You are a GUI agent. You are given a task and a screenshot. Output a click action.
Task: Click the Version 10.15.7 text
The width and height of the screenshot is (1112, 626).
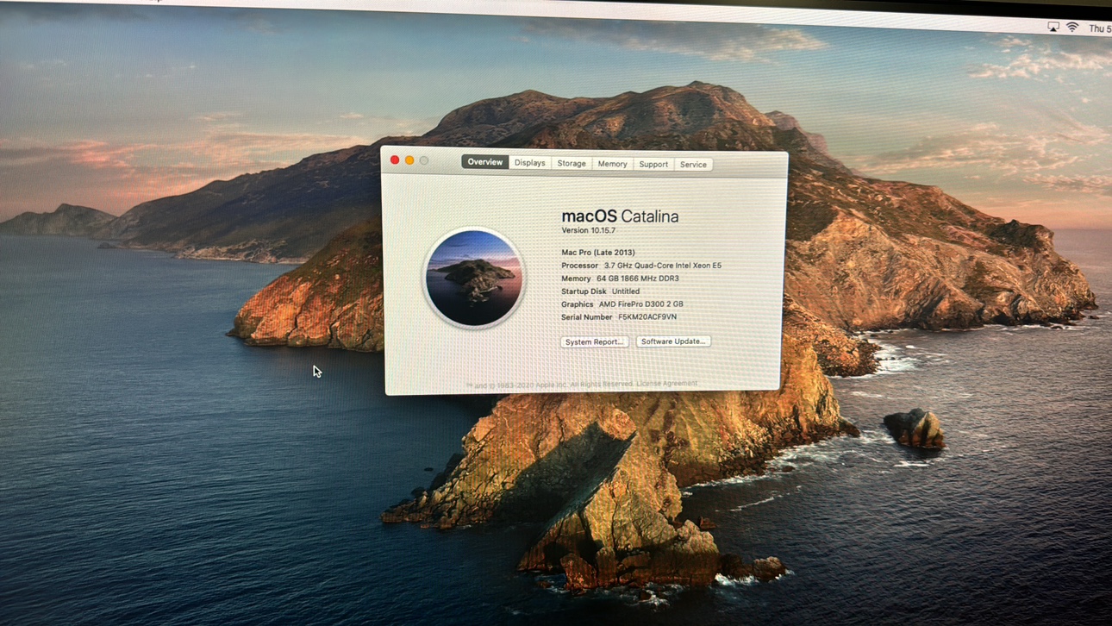589,231
